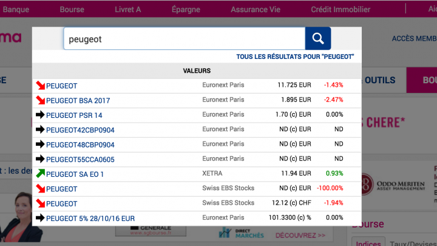Click the 11.725 EUR price
The height and width of the screenshot is (246, 437).
point(294,85)
